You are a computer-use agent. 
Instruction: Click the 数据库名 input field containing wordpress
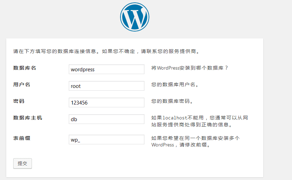(107, 69)
